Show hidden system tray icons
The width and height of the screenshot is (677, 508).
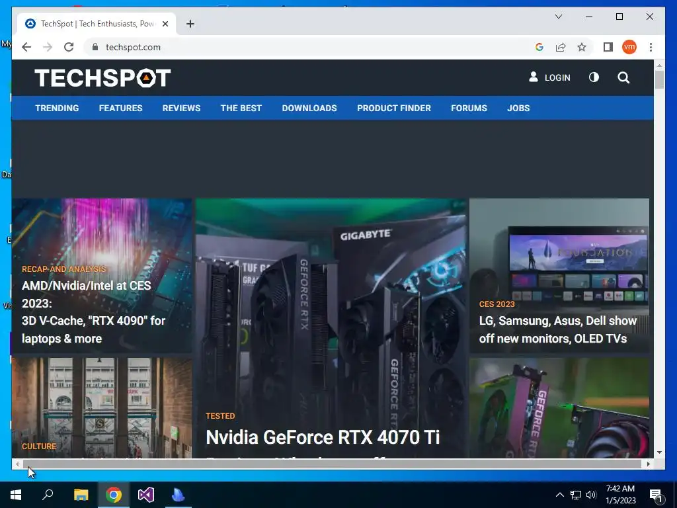point(559,495)
